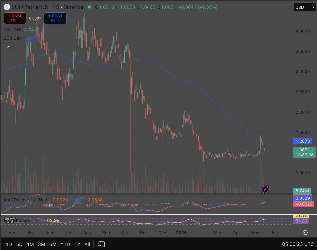Click the green market status dot
Viewport: 317px width, 250px height.
click(89, 7)
